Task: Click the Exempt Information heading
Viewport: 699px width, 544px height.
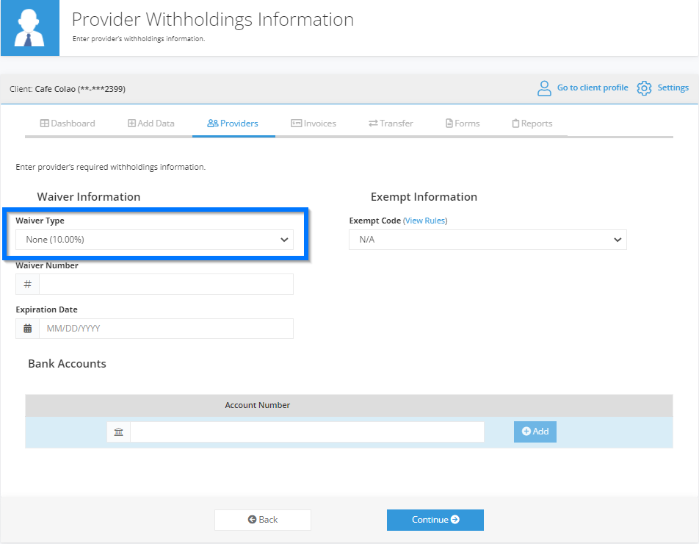Action: [424, 197]
